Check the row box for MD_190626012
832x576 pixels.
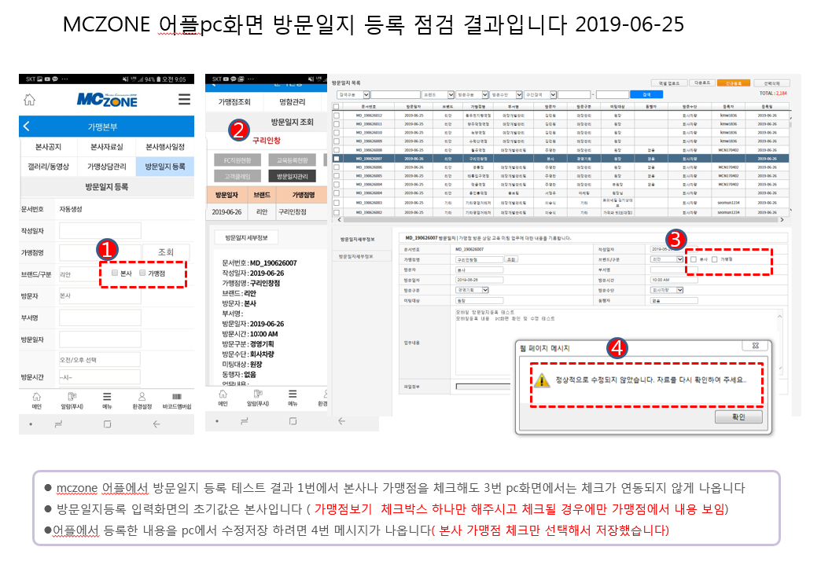tap(336, 115)
